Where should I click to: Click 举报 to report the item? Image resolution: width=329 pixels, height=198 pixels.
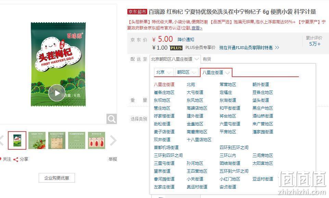(x=113, y=159)
